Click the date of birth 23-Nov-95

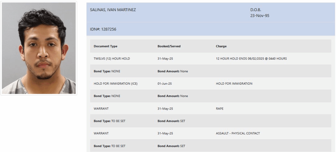260,16
